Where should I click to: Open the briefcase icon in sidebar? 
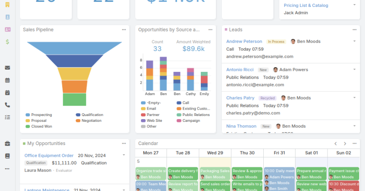point(7,144)
